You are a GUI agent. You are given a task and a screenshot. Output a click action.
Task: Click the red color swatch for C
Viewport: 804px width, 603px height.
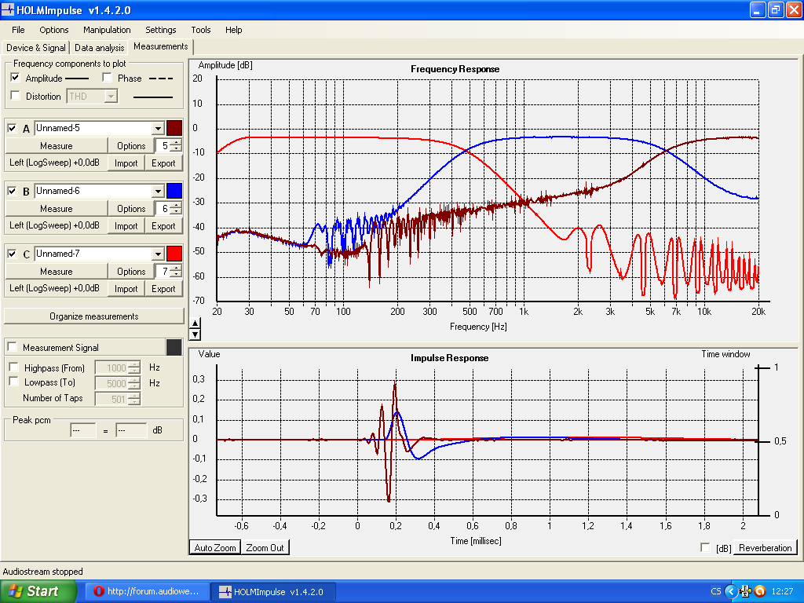click(x=174, y=254)
